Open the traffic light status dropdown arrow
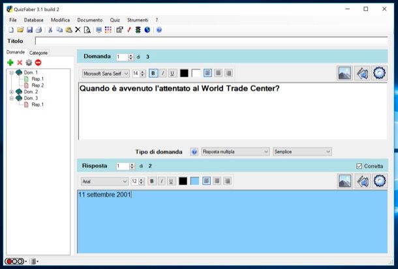This screenshot has width=398, height=269. tap(26, 261)
